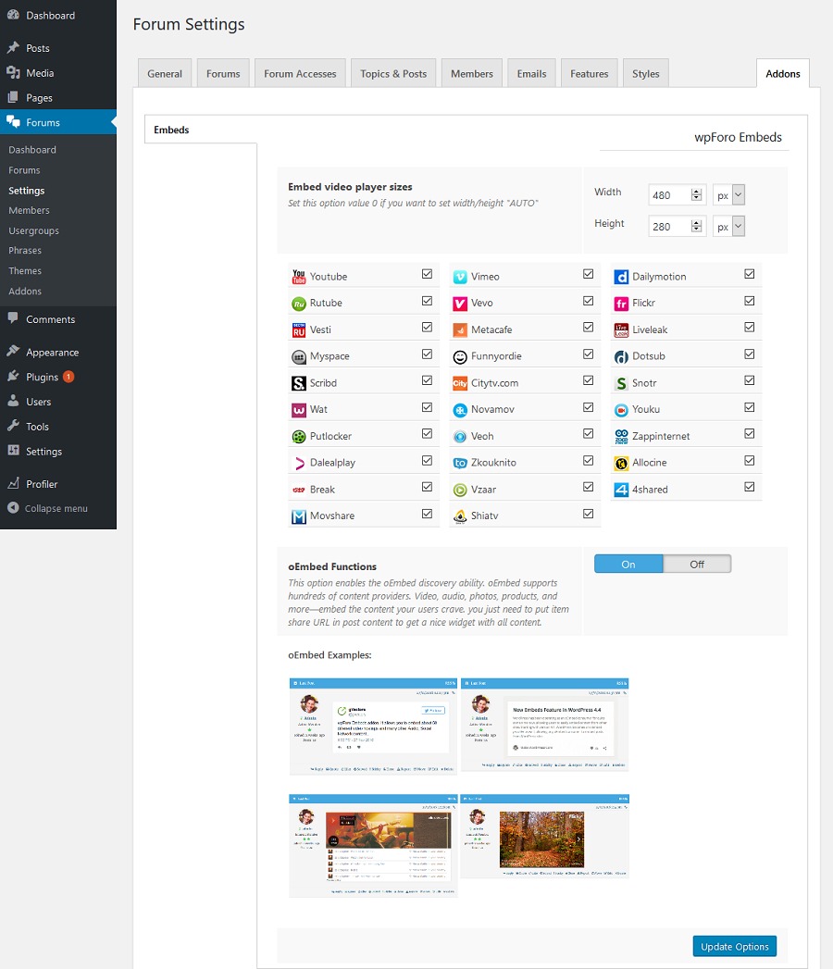Open the Height unit px dropdown

(729, 227)
